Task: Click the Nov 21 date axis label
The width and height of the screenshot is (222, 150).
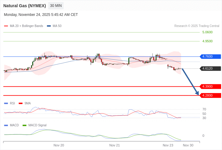Action: [x=115, y=145]
